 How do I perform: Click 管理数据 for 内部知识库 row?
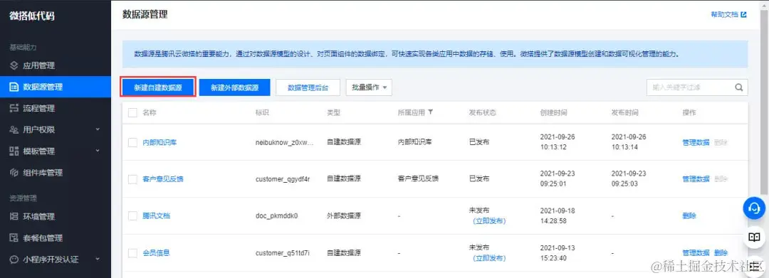click(x=696, y=142)
